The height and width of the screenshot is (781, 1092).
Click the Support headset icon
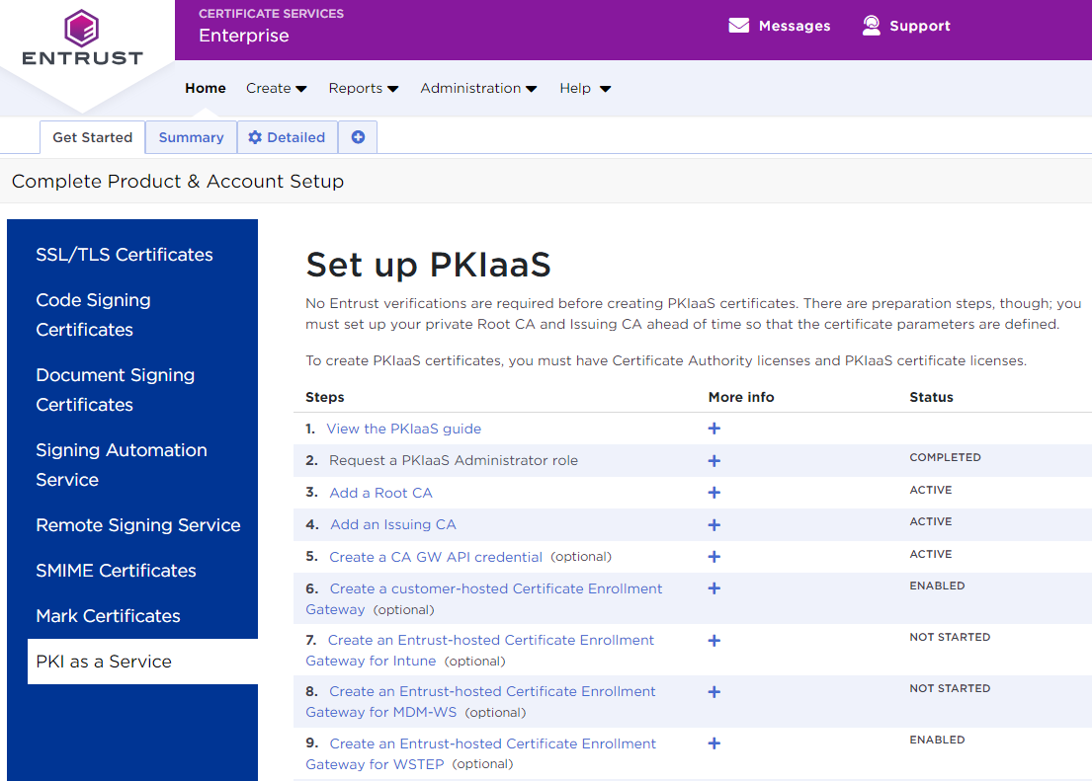tap(871, 26)
